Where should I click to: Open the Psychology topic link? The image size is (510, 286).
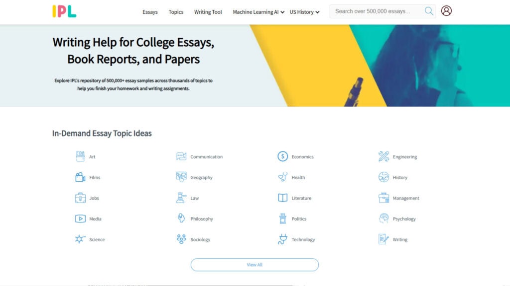click(x=404, y=219)
